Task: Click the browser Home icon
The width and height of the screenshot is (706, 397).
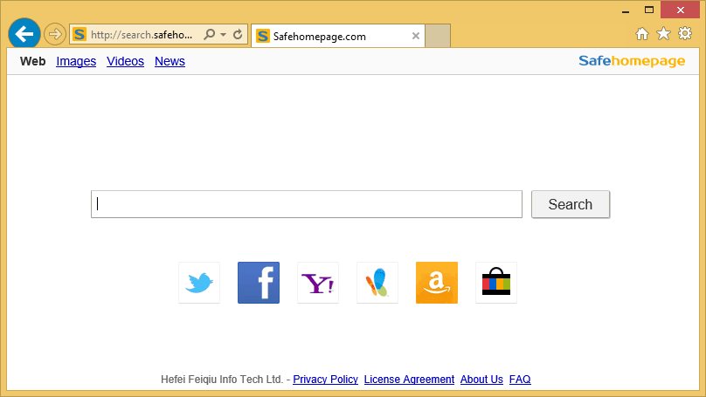Action: [x=642, y=34]
